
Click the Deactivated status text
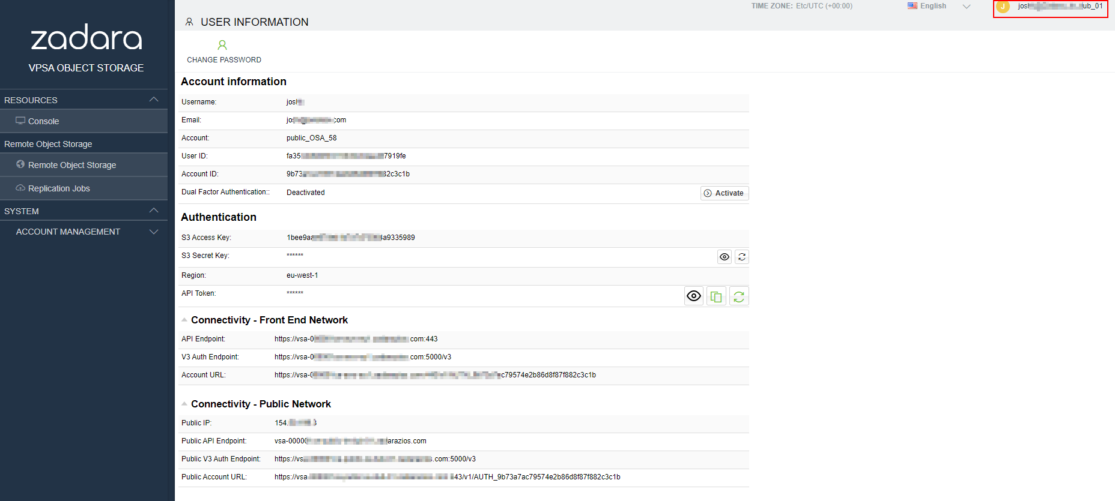pyautogui.click(x=305, y=193)
